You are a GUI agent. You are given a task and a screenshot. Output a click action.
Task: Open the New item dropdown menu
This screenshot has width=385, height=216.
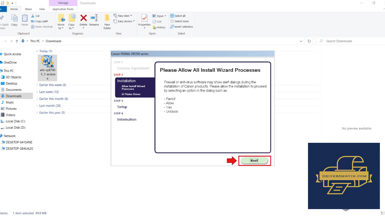tap(122, 16)
